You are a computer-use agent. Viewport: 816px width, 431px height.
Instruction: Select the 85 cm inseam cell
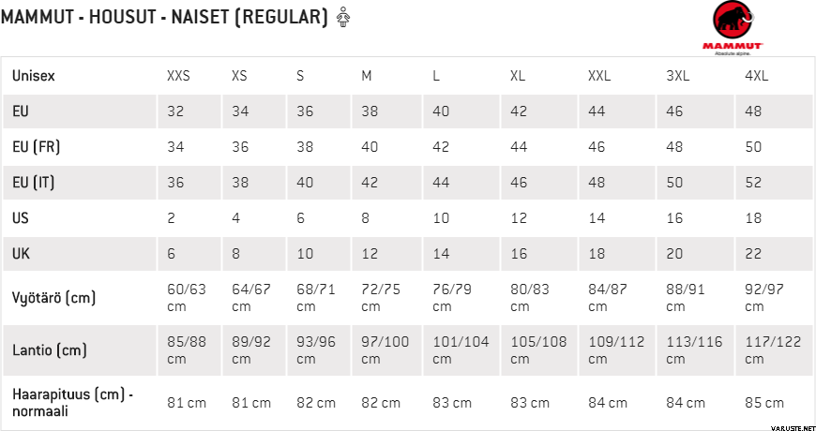(763, 403)
